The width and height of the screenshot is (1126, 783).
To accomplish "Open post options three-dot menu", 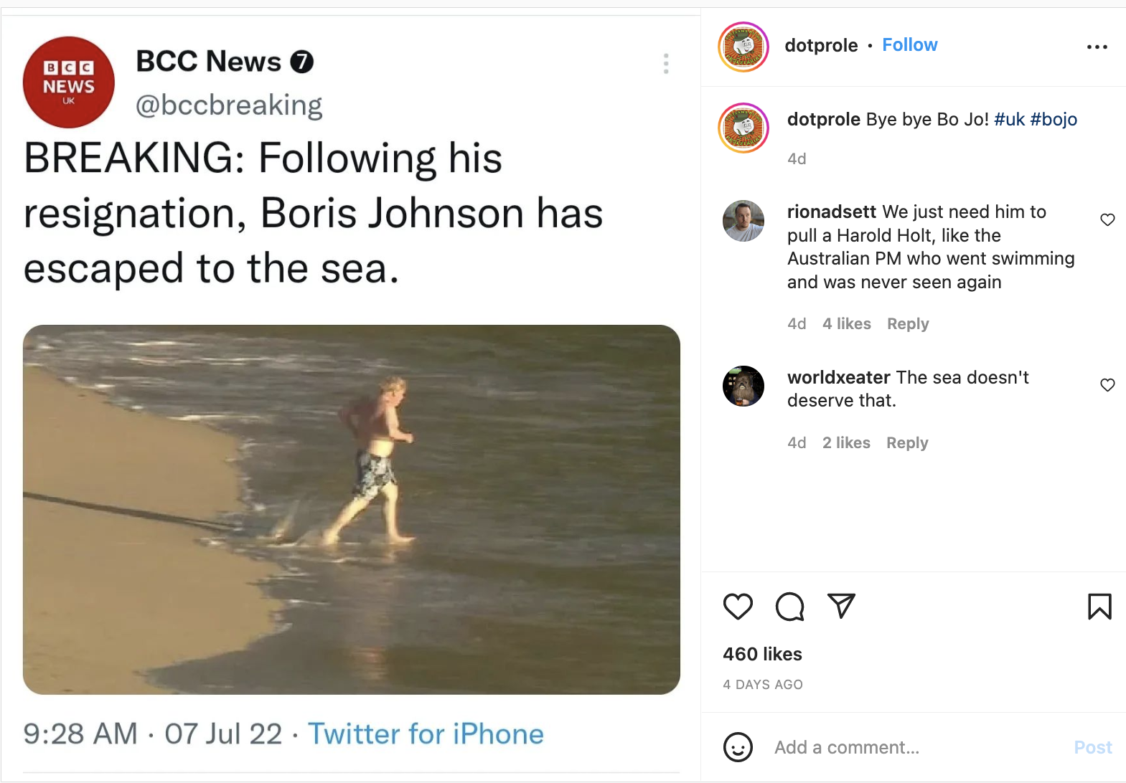I will 1097,47.
